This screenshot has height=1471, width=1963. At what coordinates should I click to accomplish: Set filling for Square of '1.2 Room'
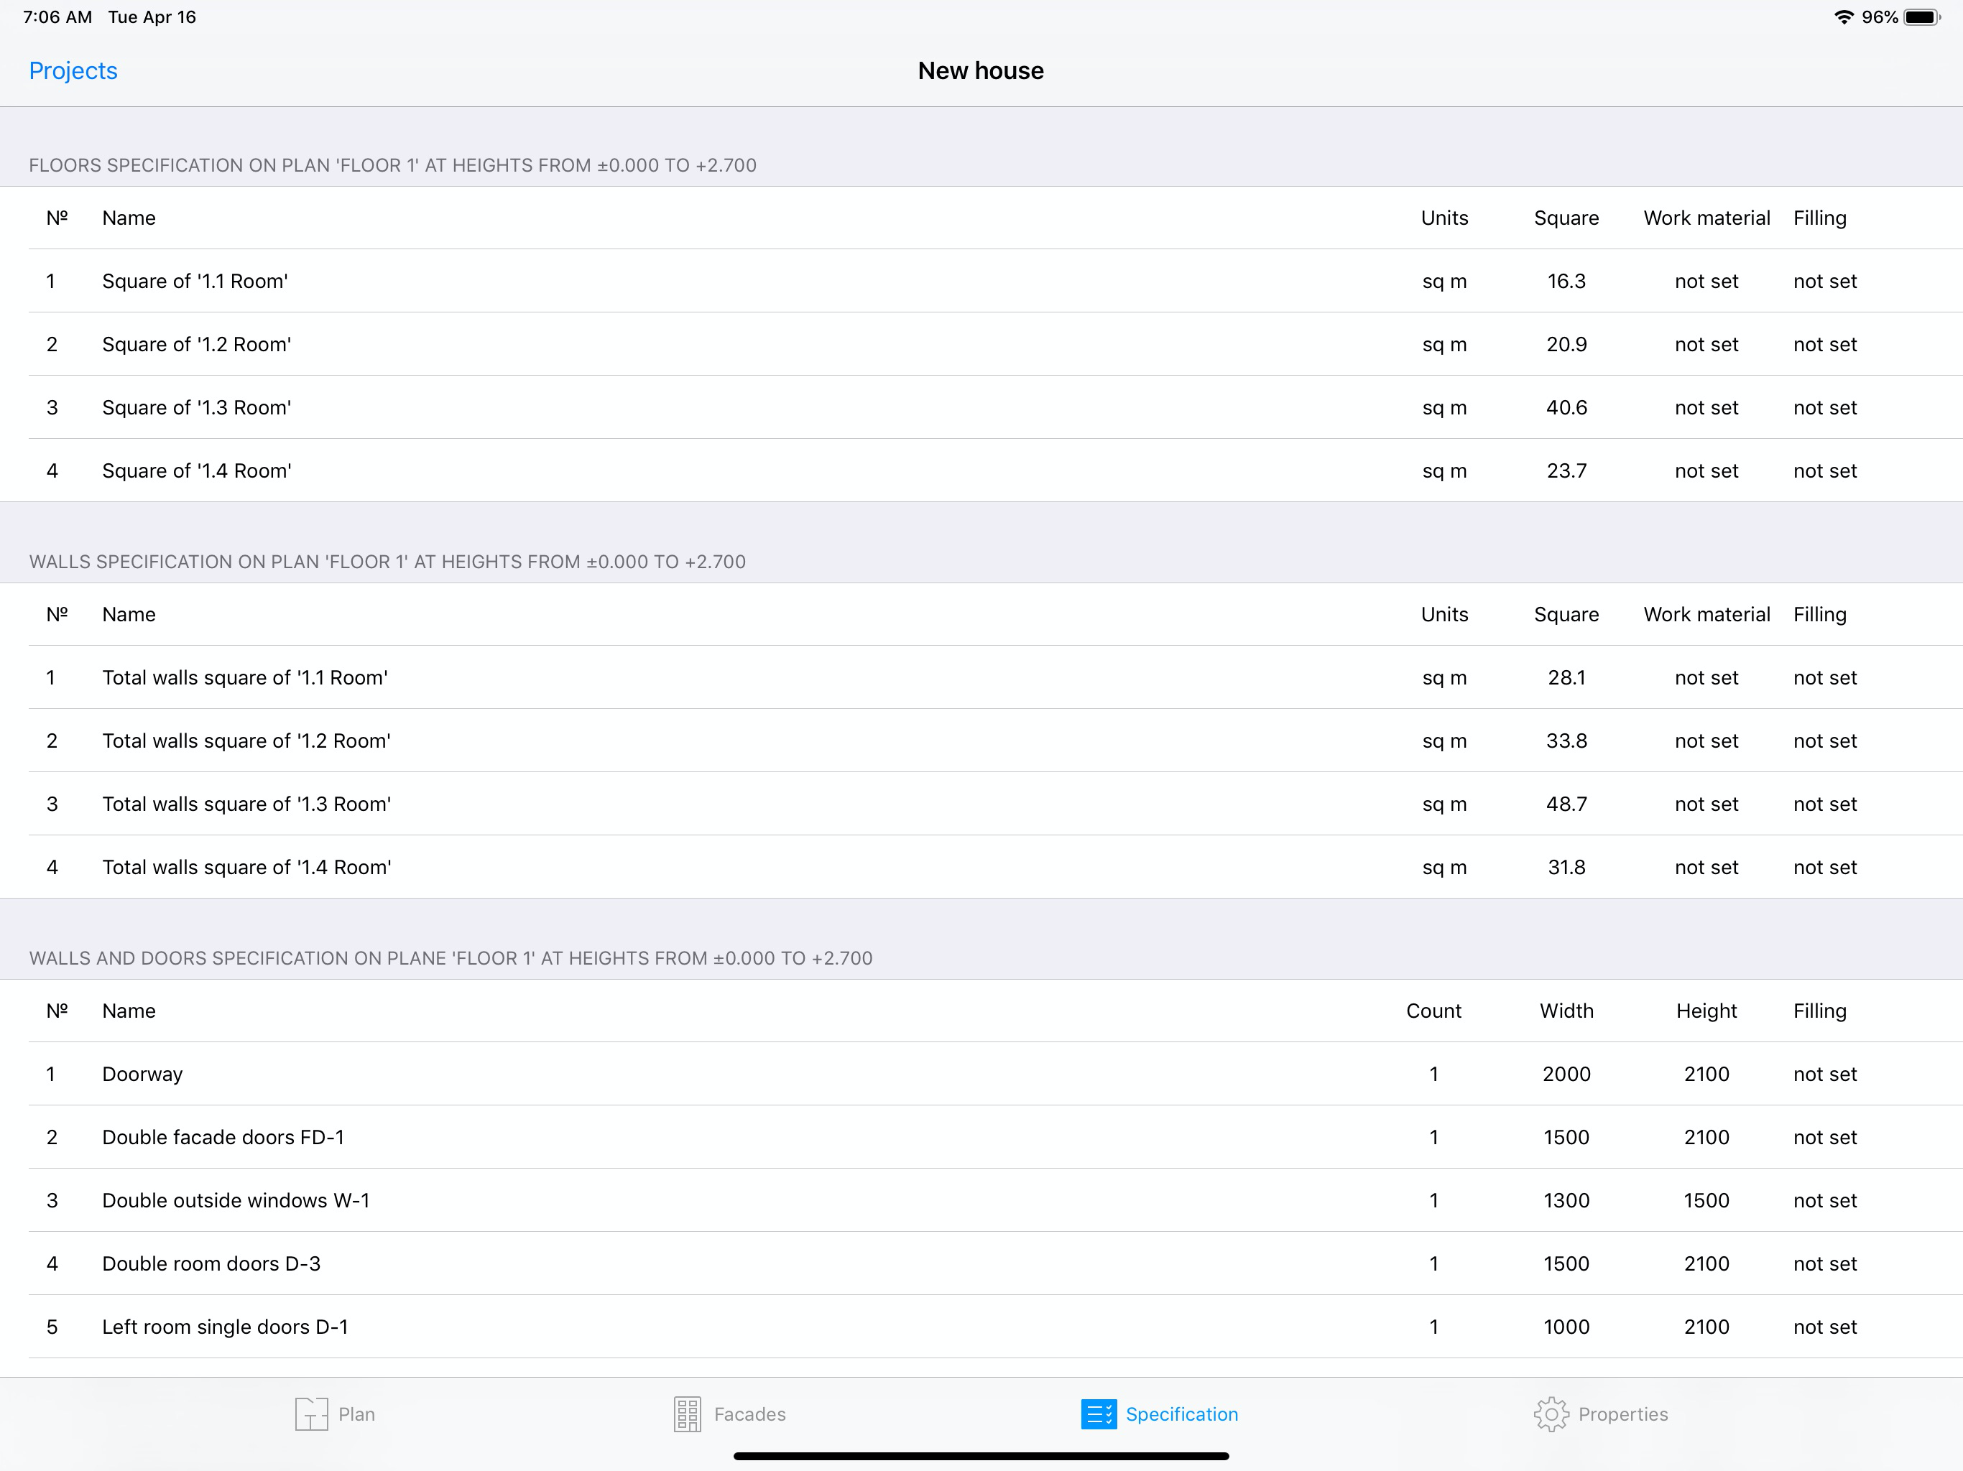1824,343
